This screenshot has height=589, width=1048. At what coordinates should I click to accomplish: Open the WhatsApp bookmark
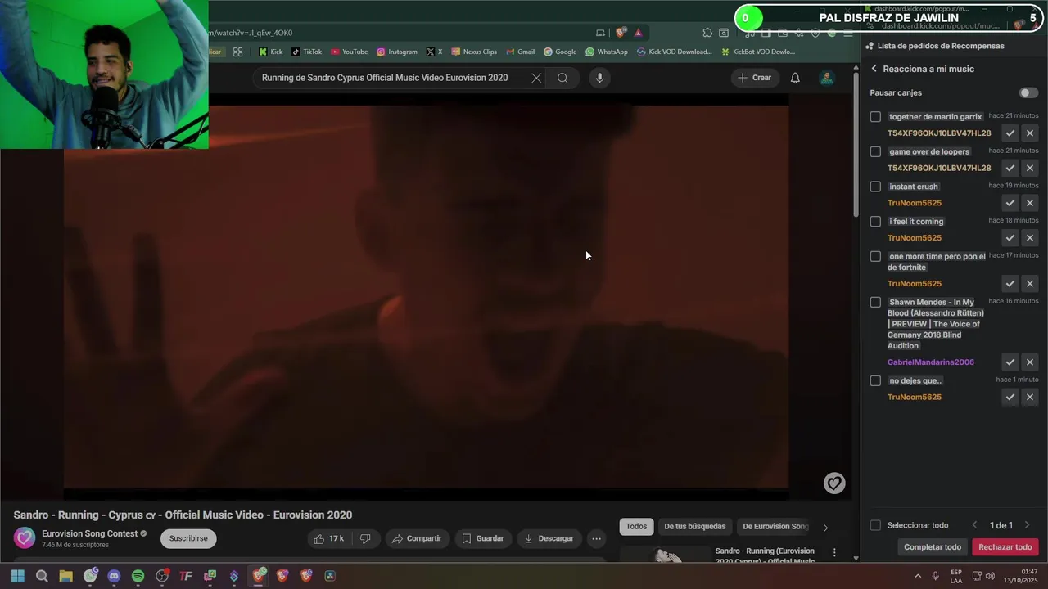pyautogui.click(x=607, y=52)
